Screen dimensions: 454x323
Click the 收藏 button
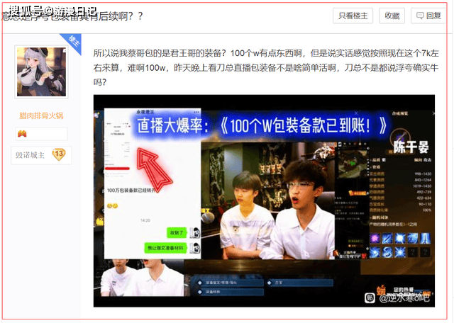point(392,16)
